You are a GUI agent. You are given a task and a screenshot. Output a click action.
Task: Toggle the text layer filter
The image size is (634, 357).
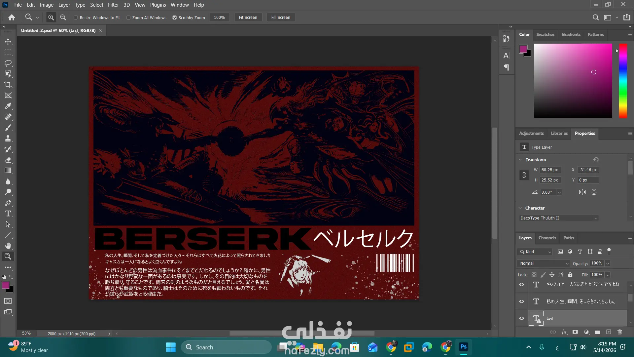tap(580, 252)
